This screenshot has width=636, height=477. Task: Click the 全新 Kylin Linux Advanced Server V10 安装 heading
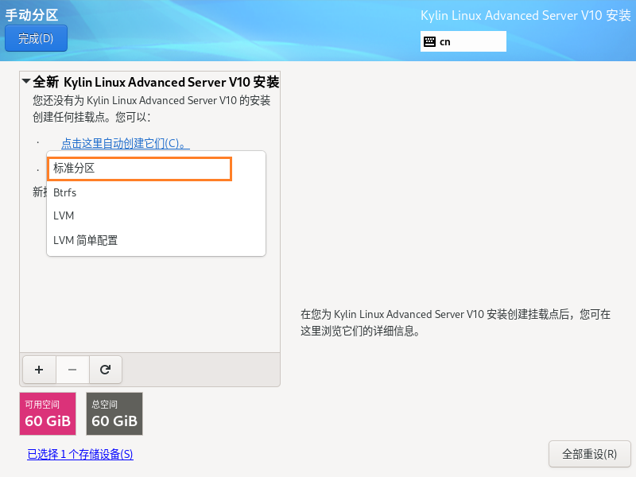(x=156, y=82)
